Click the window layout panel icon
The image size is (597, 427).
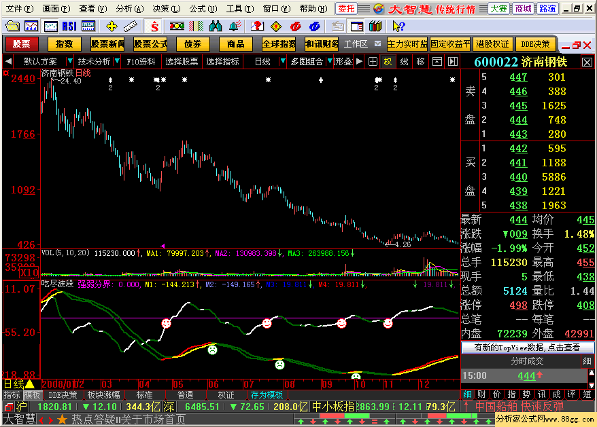click(357, 26)
